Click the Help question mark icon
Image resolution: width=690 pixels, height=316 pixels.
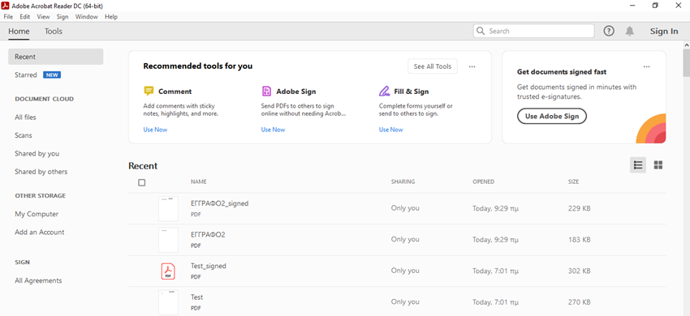click(609, 32)
